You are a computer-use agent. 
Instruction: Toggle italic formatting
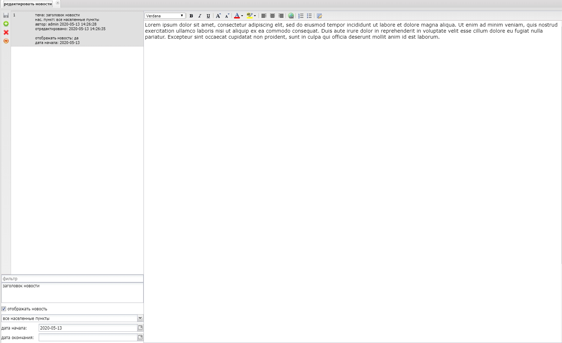pos(200,16)
